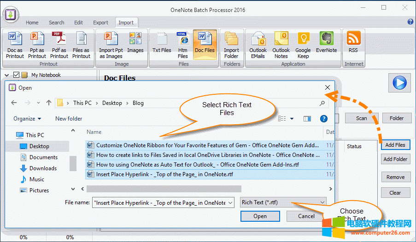Click the Remove button
Screen dimensions: 416x242
point(396,177)
